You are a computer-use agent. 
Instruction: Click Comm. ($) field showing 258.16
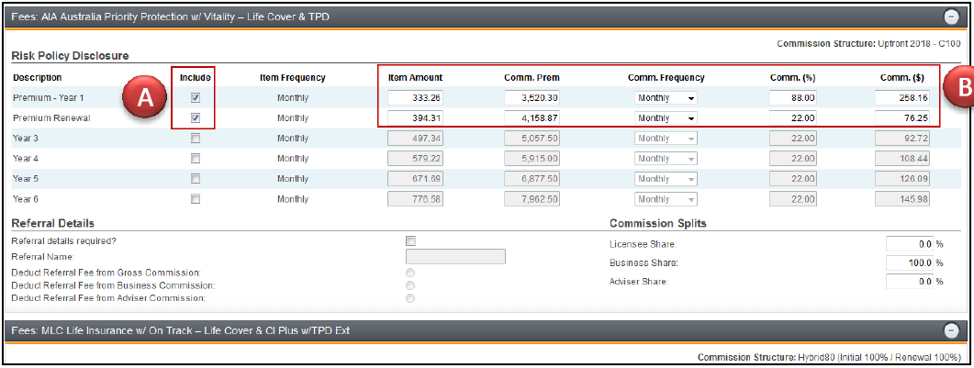pos(902,98)
